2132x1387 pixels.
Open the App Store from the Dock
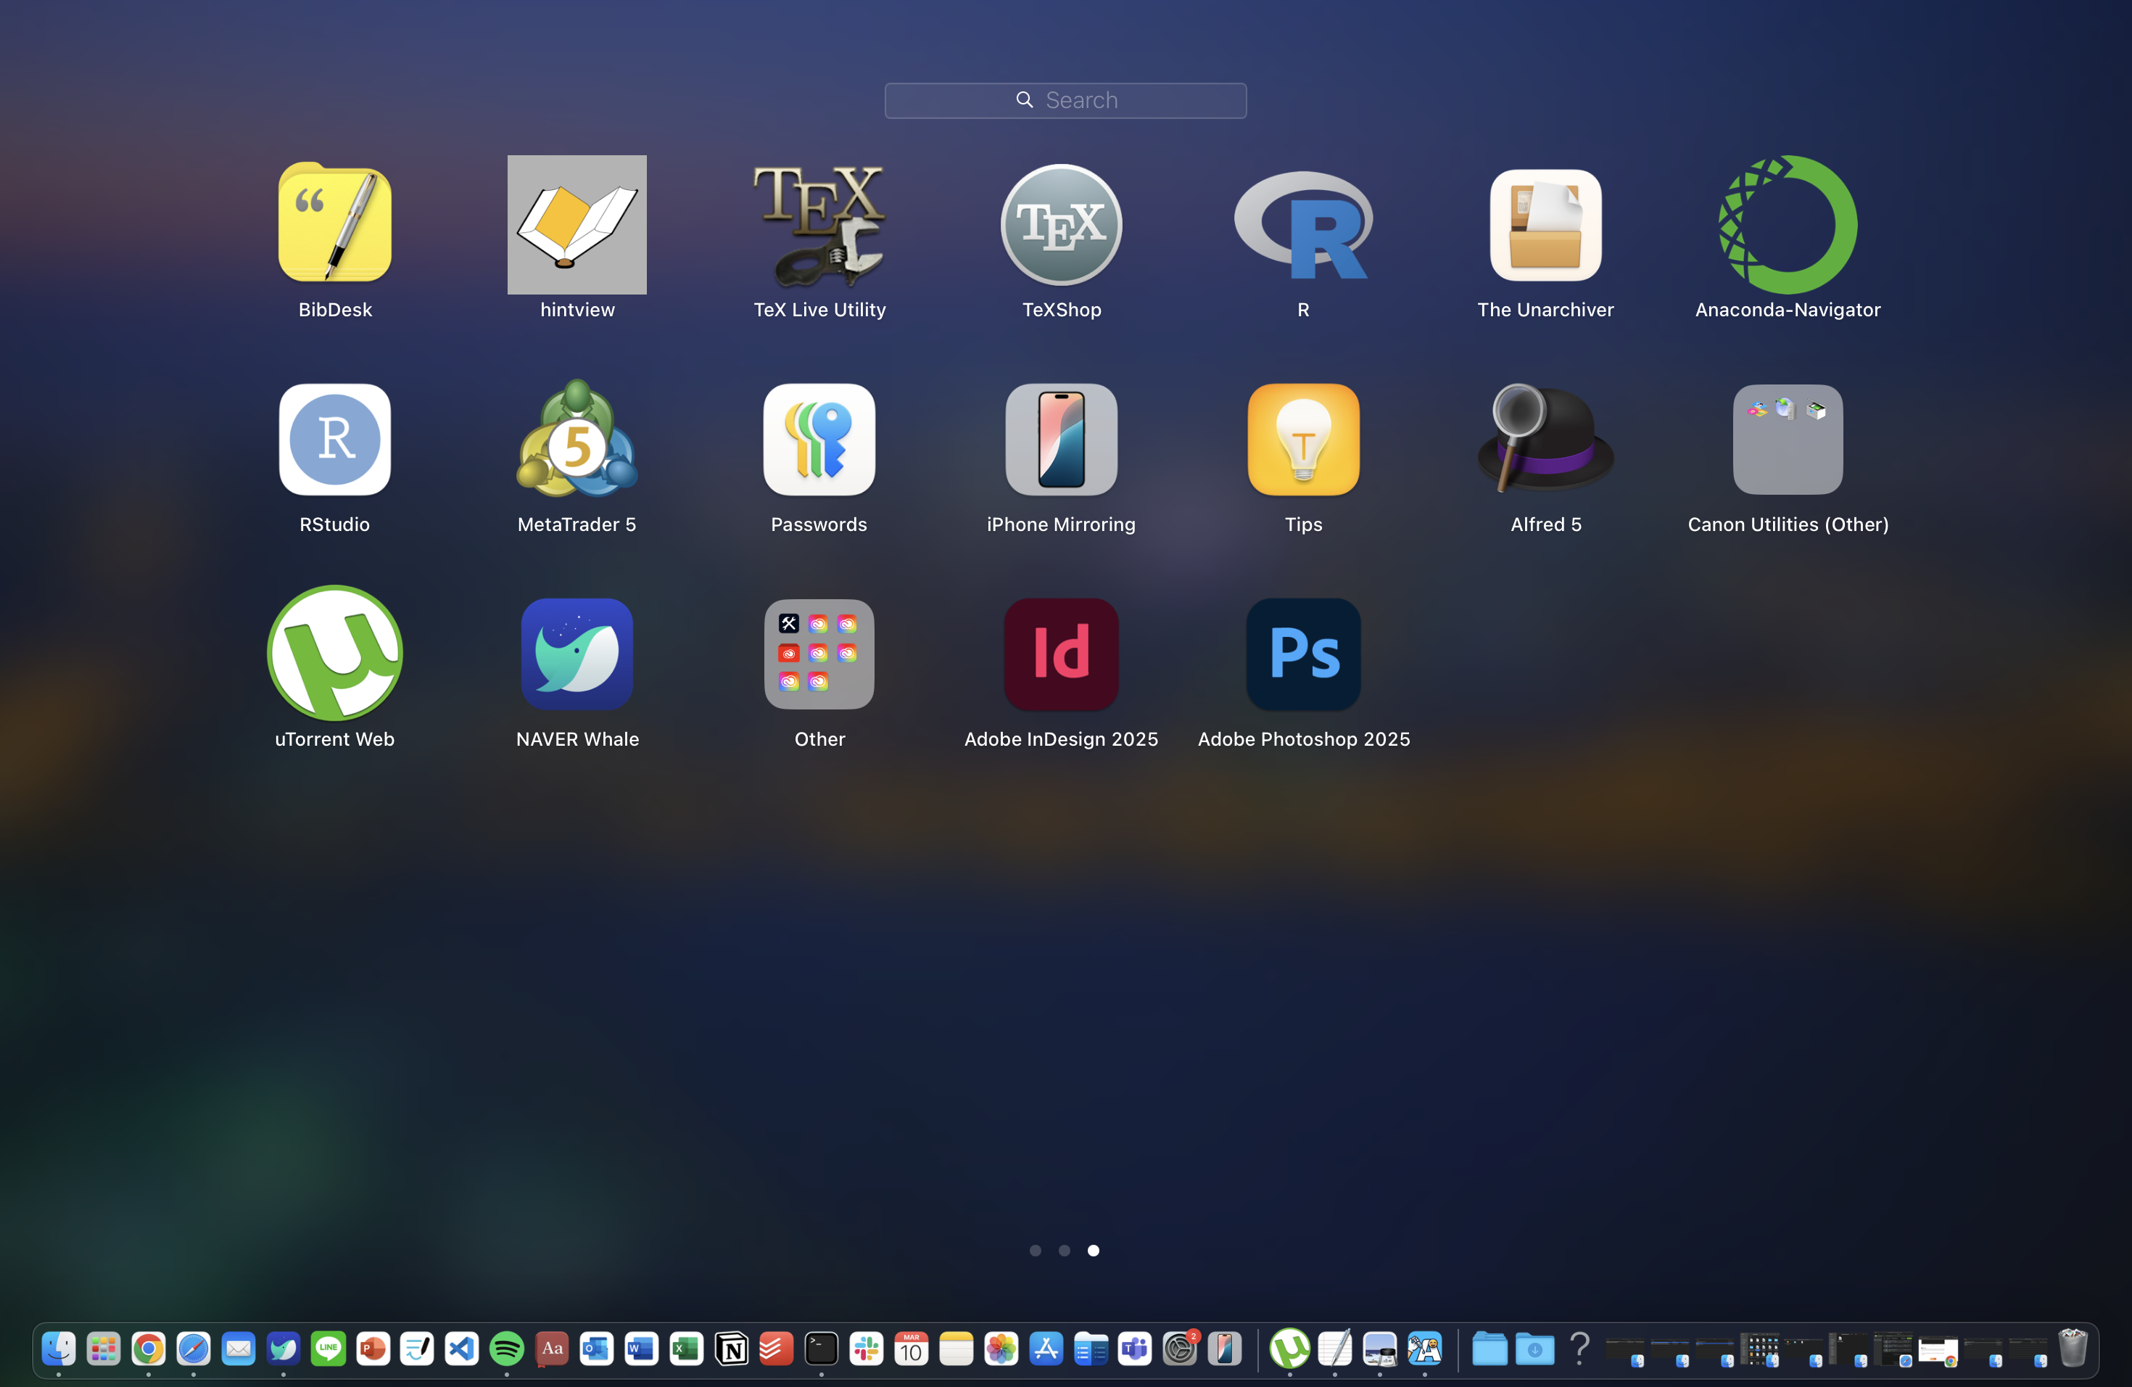pos(1046,1348)
